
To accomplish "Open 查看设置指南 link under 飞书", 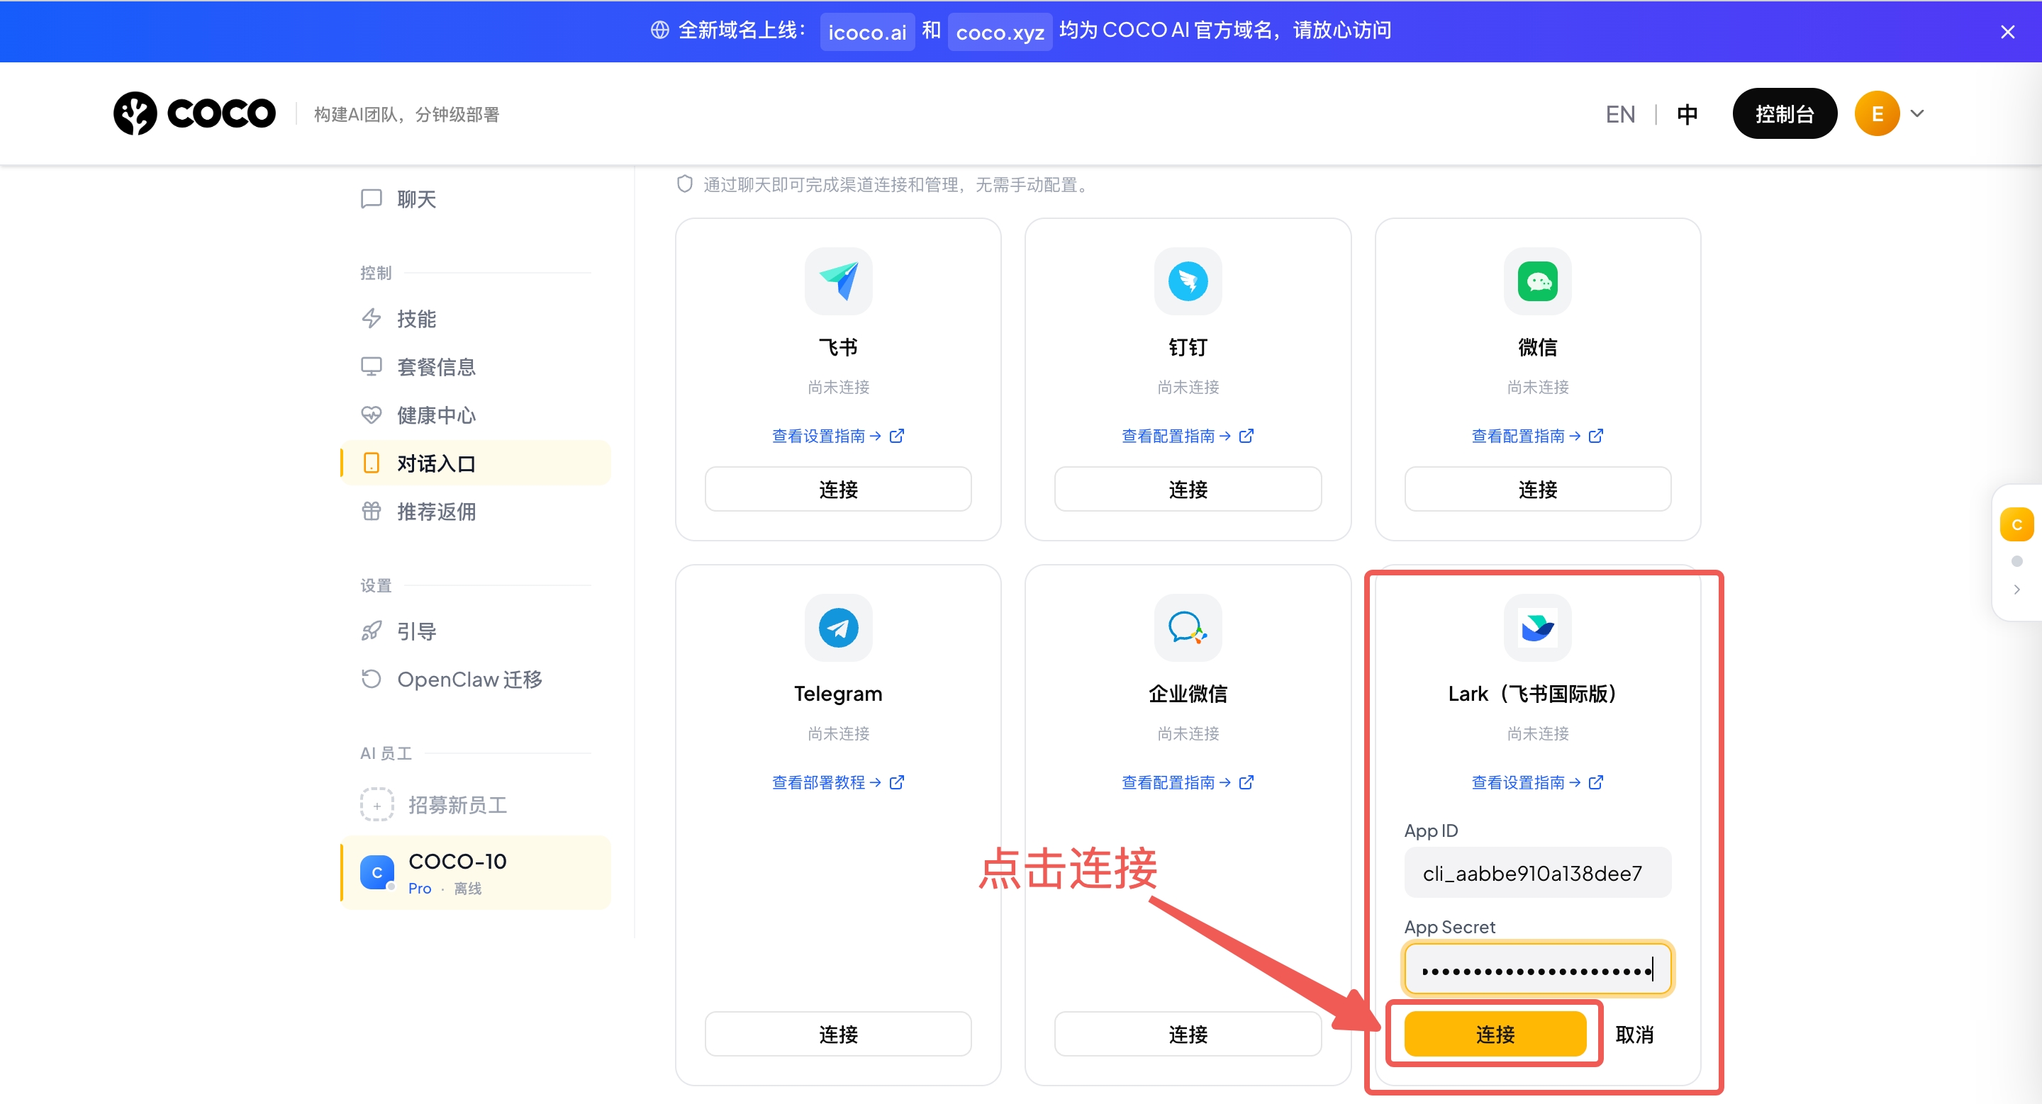I will pyautogui.click(x=838, y=436).
